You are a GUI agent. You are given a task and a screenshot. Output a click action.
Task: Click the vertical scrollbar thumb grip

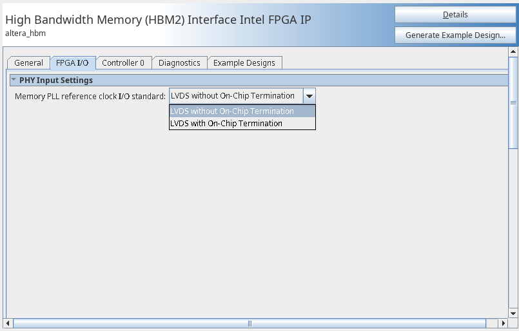pyautogui.click(x=513, y=102)
